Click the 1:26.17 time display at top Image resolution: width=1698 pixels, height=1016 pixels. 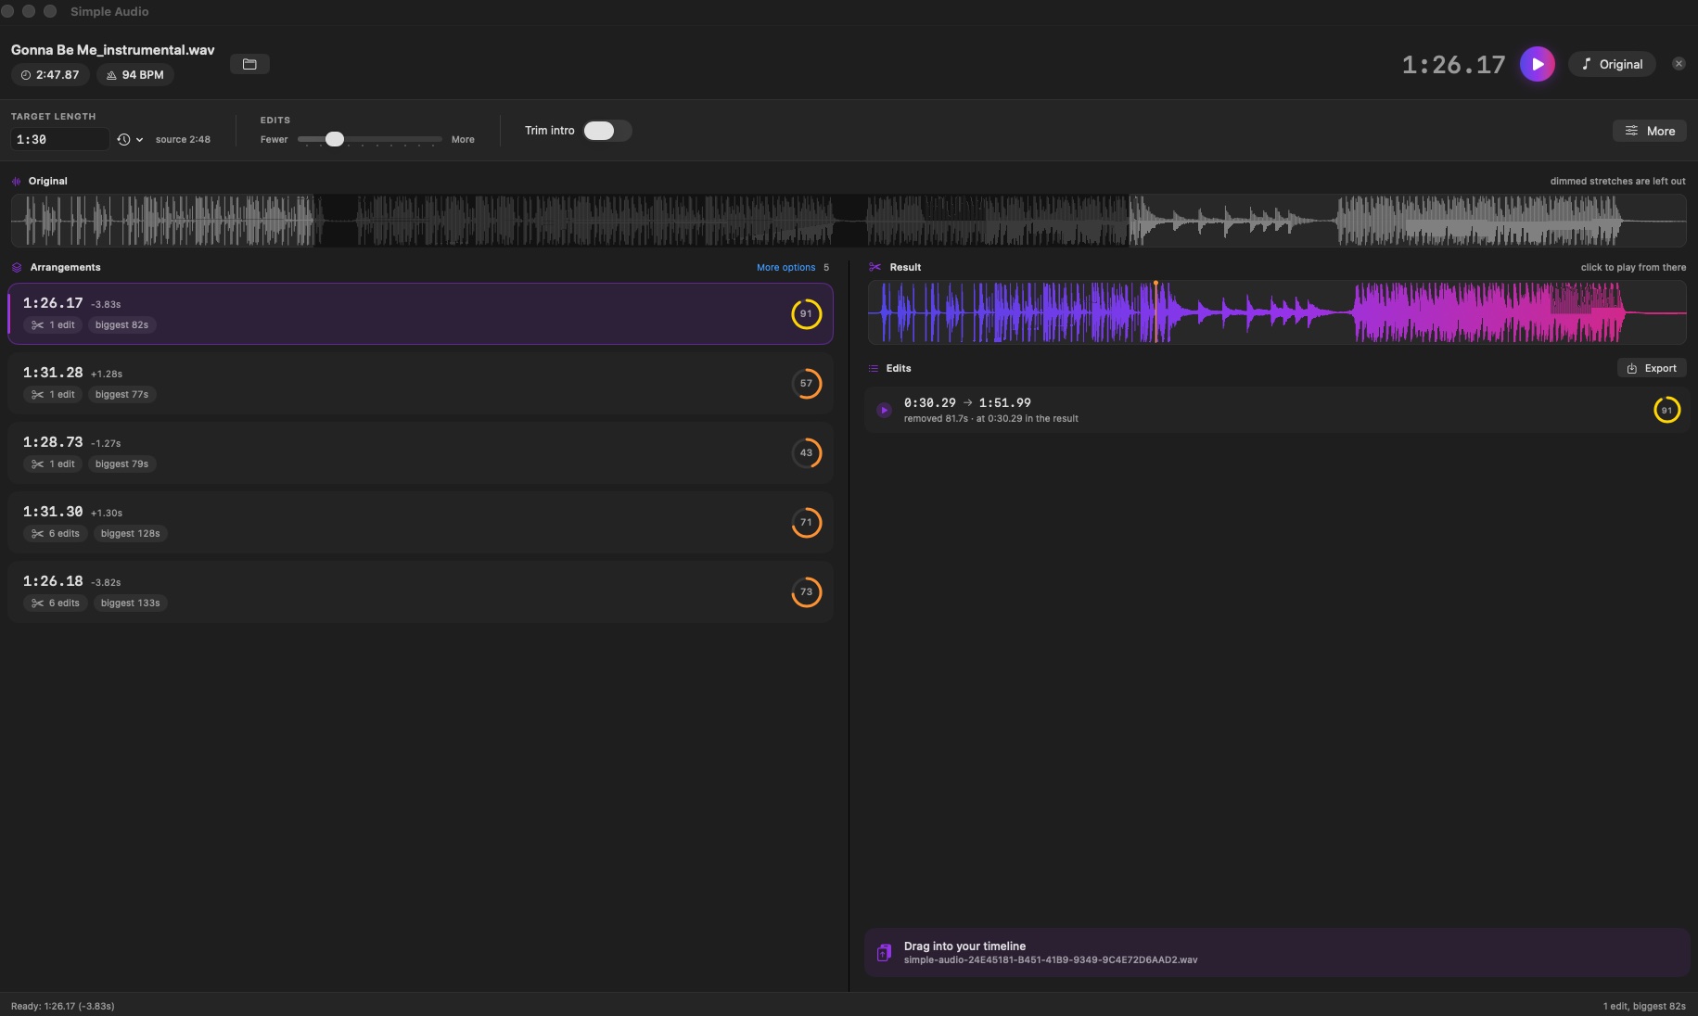[1453, 65]
